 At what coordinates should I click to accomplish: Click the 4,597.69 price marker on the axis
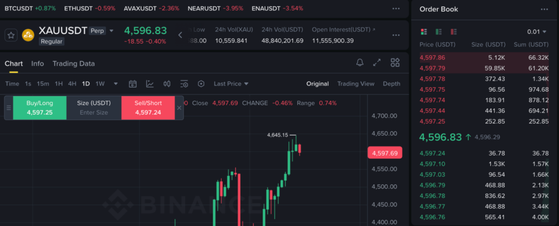click(x=384, y=153)
